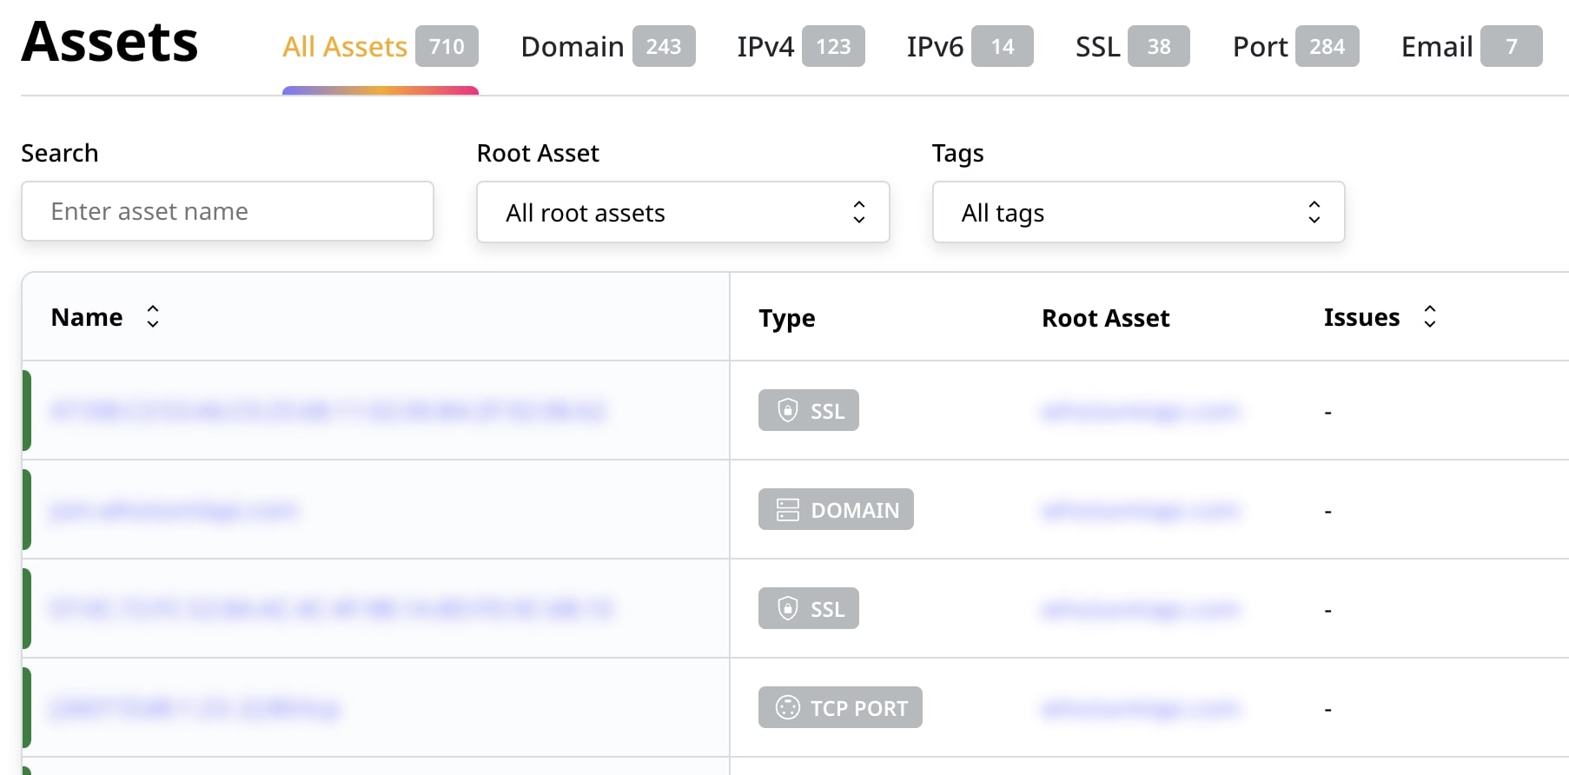
Task: Click the Type column header
Action: click(x=786, y=318)
